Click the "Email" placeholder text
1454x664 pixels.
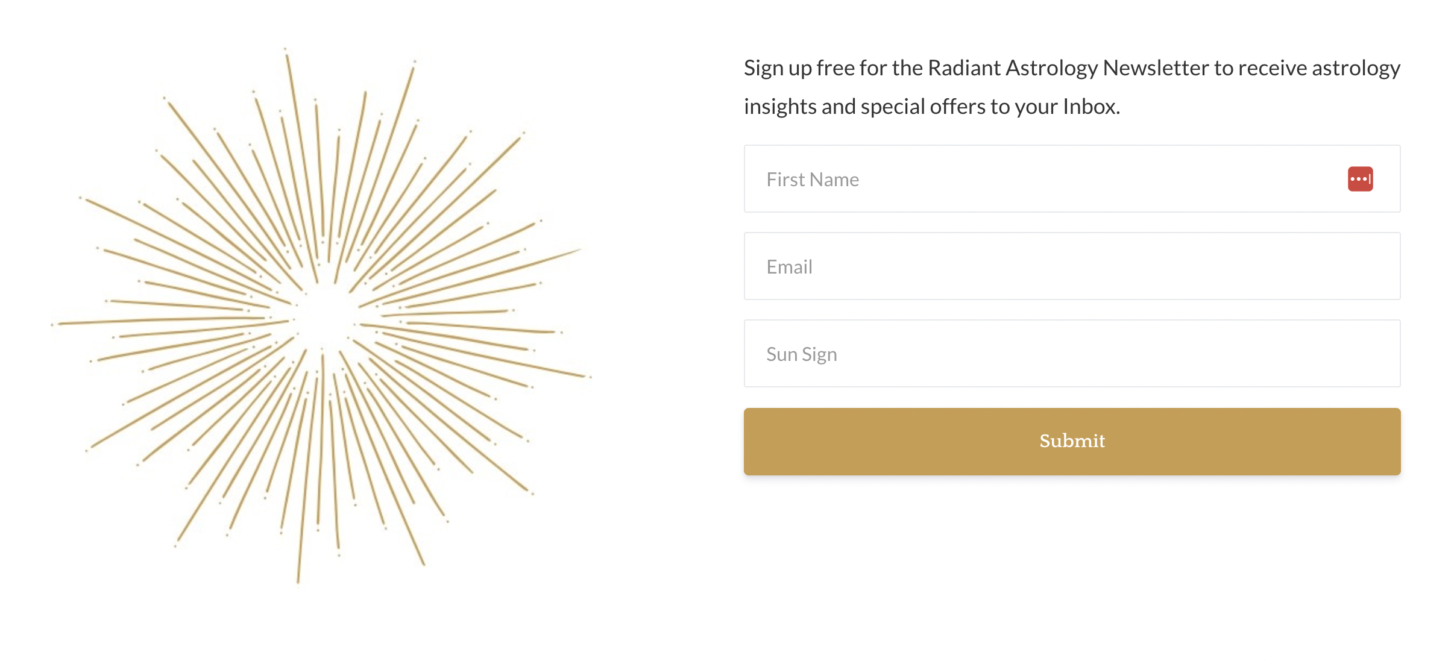point(789,267)
